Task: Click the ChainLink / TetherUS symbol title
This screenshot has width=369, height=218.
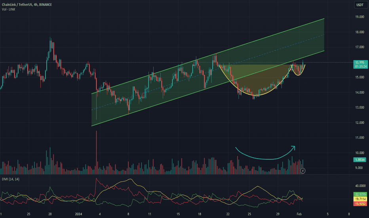Action: (27, 4)
